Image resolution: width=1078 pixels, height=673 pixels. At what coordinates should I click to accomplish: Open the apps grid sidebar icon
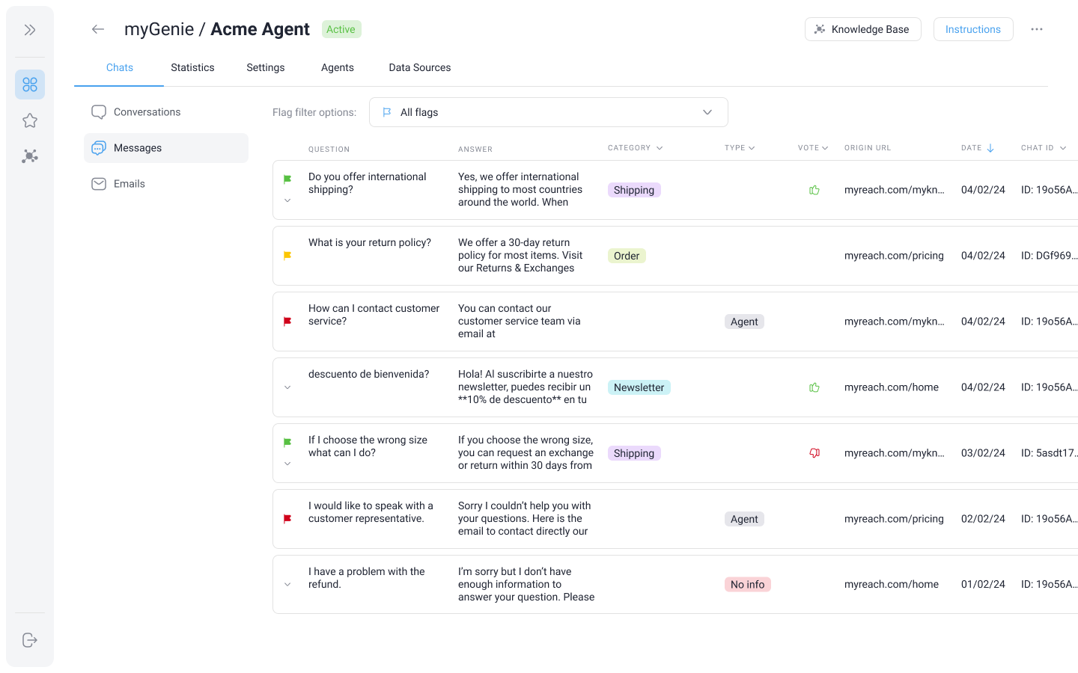click(x=30, y=84)
